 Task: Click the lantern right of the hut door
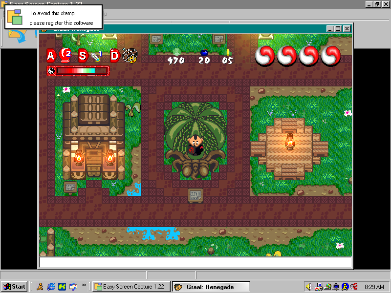[109, 157]
